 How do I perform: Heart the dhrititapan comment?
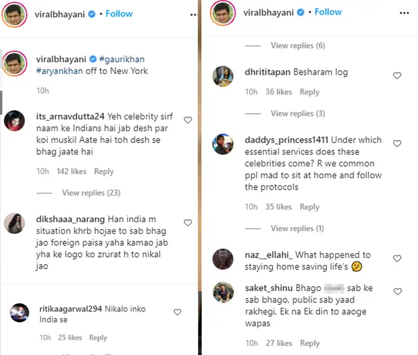[397, 76]
